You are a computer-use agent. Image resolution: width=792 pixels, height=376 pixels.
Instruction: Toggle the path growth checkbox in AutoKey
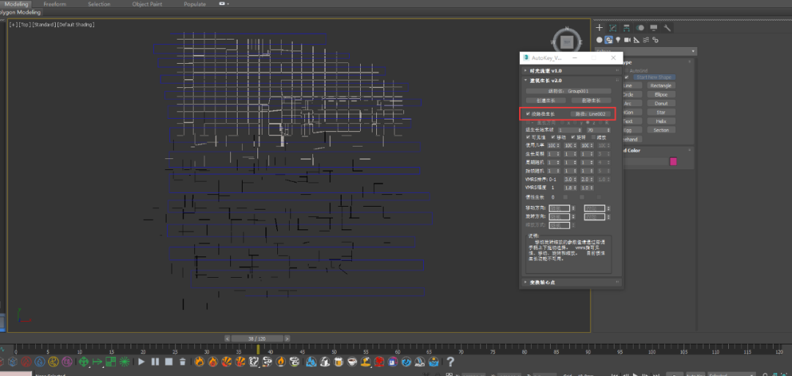[528, 114]
